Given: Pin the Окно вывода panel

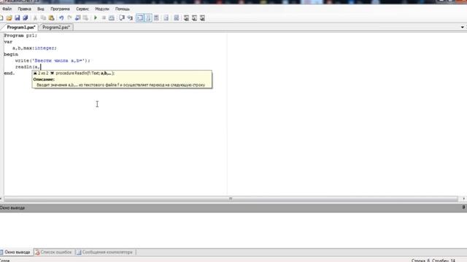Looking at the screenshot, I should pos(463,207).
